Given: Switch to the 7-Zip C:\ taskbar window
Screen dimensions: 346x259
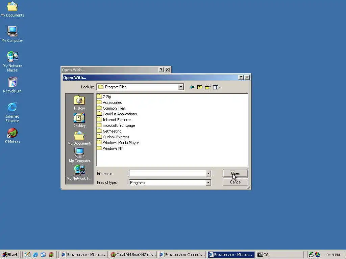Looking at the screenshot, I should tap(280, 255).
